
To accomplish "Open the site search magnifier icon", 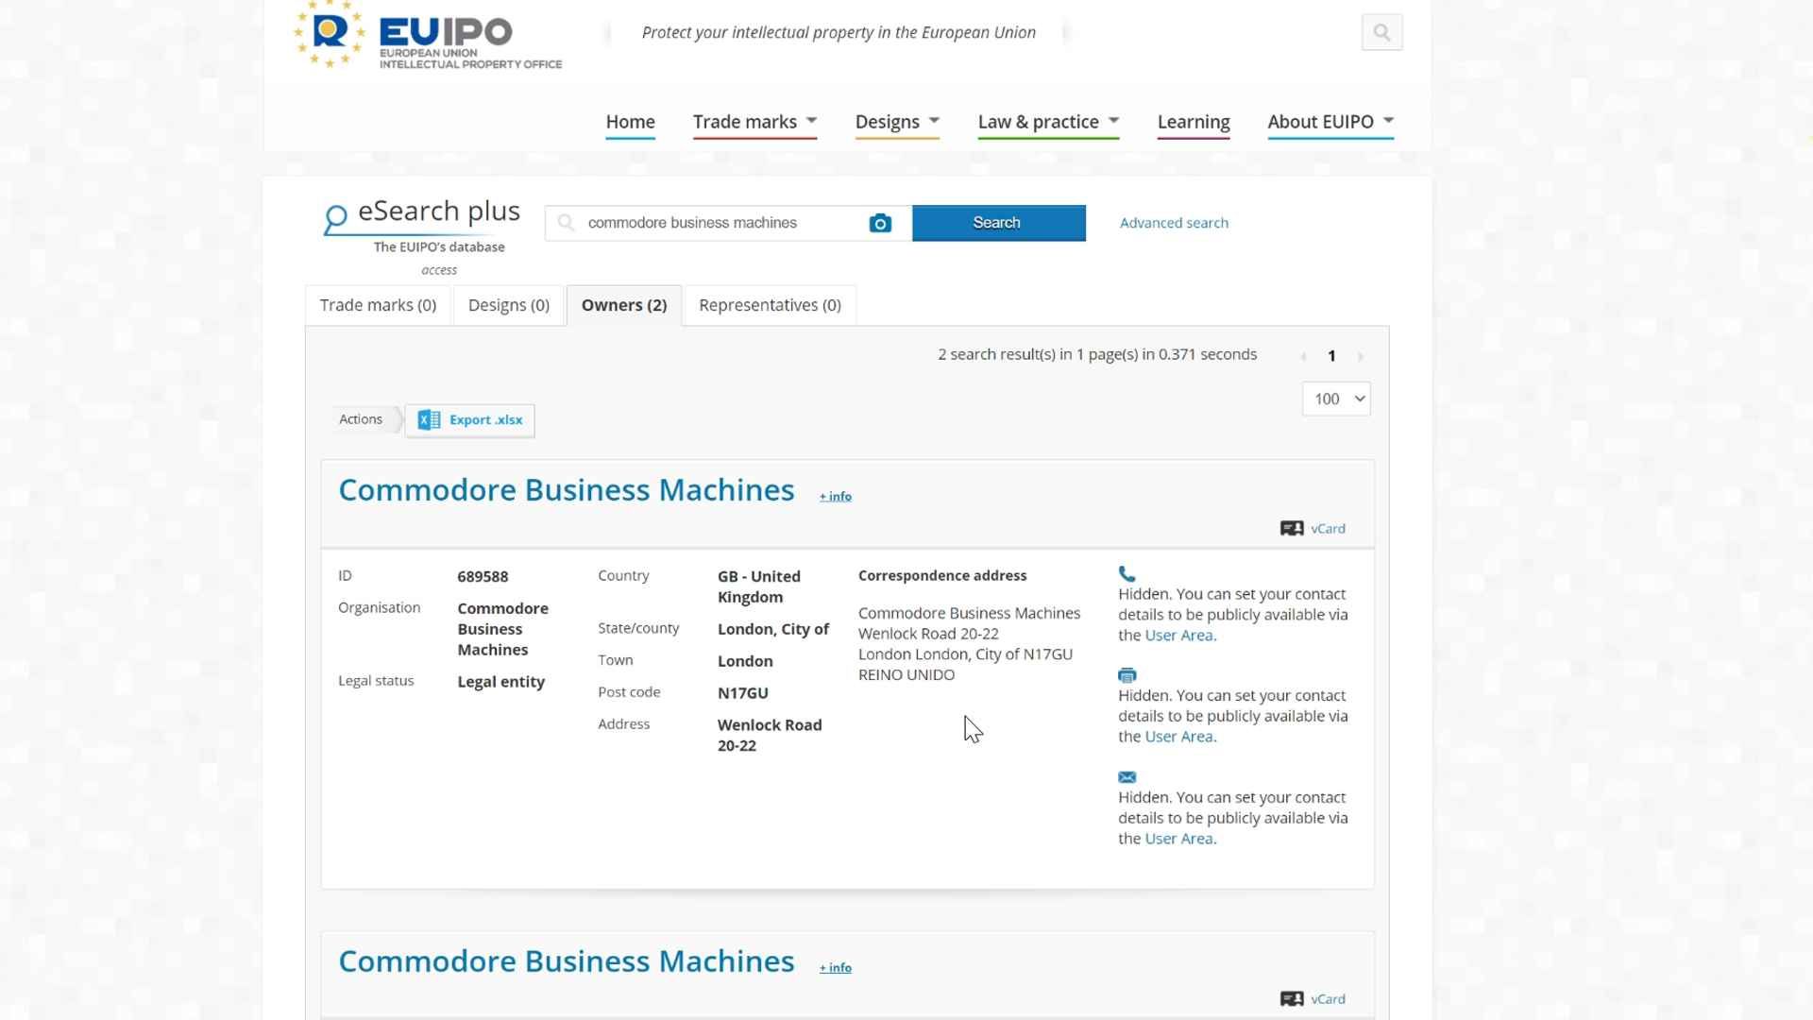I will pos(1381,32).
